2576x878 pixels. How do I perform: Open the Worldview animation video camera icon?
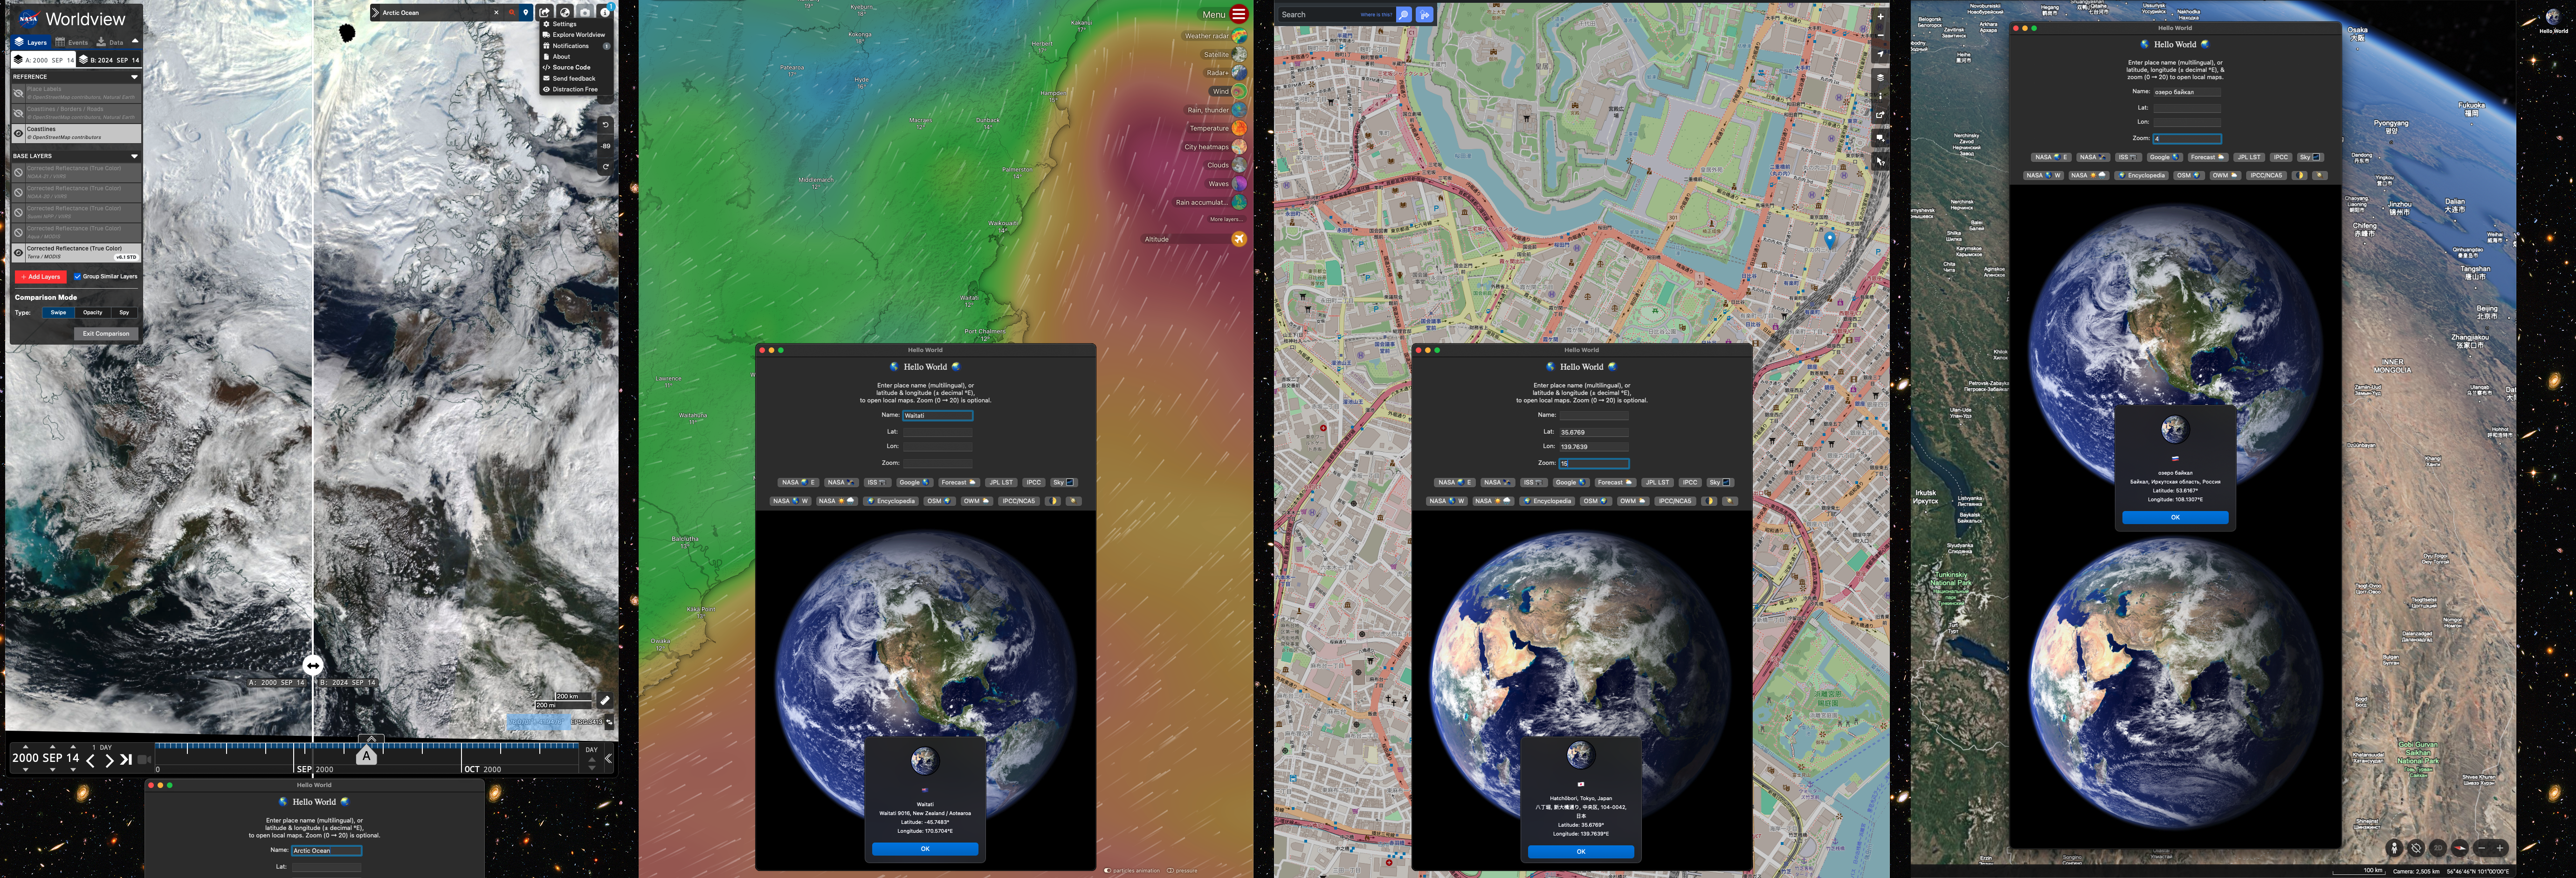[144, 760]
